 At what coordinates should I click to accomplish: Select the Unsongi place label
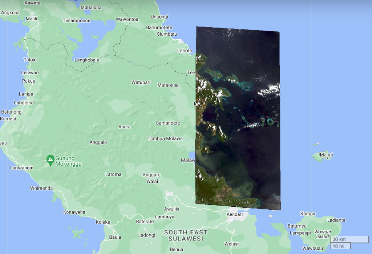click(159, 17)
